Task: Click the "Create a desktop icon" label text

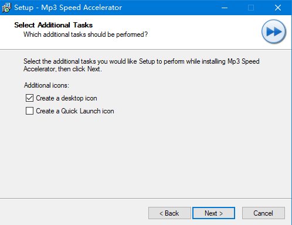Action: [66, 98]
